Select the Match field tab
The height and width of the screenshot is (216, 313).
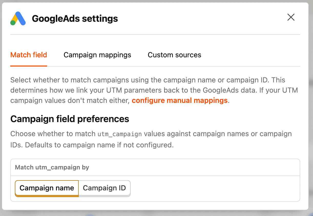tap(28, 55)
